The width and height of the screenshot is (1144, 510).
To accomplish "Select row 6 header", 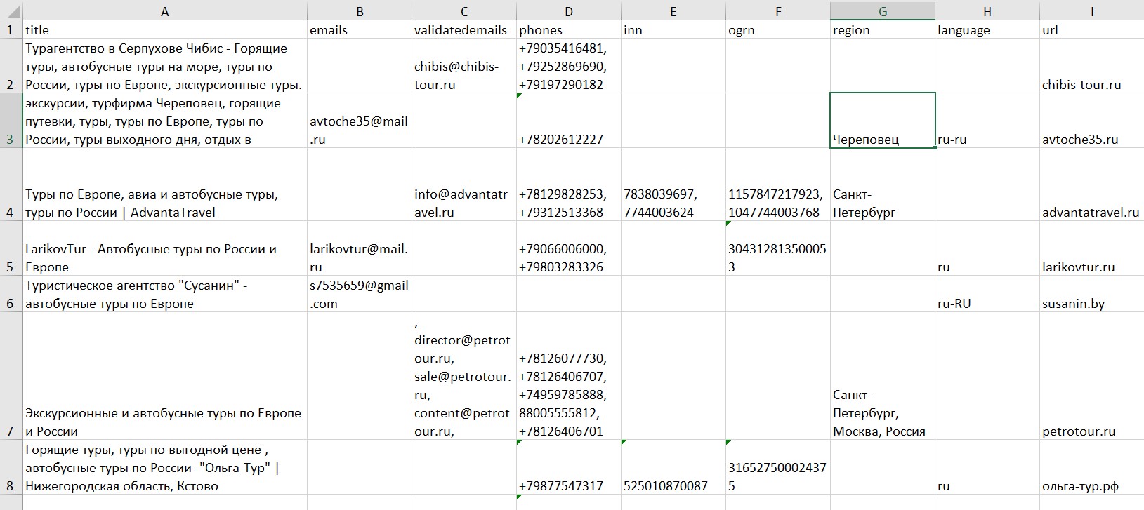I will (x=11, y=294).
